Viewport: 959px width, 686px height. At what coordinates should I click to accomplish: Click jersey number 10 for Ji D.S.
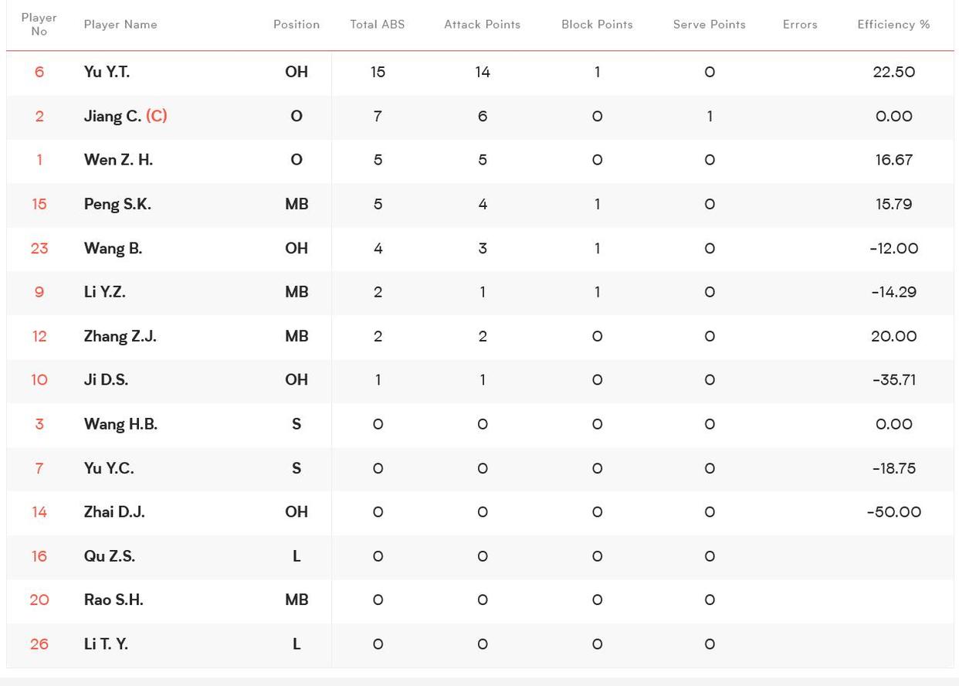tap(39, 380)
